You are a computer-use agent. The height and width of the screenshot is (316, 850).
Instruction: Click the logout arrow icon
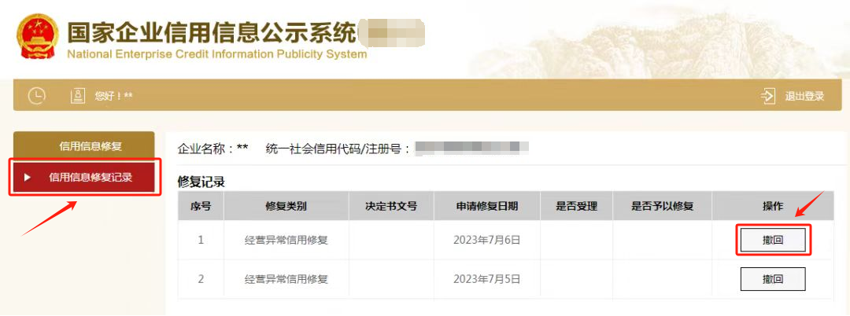768,97
